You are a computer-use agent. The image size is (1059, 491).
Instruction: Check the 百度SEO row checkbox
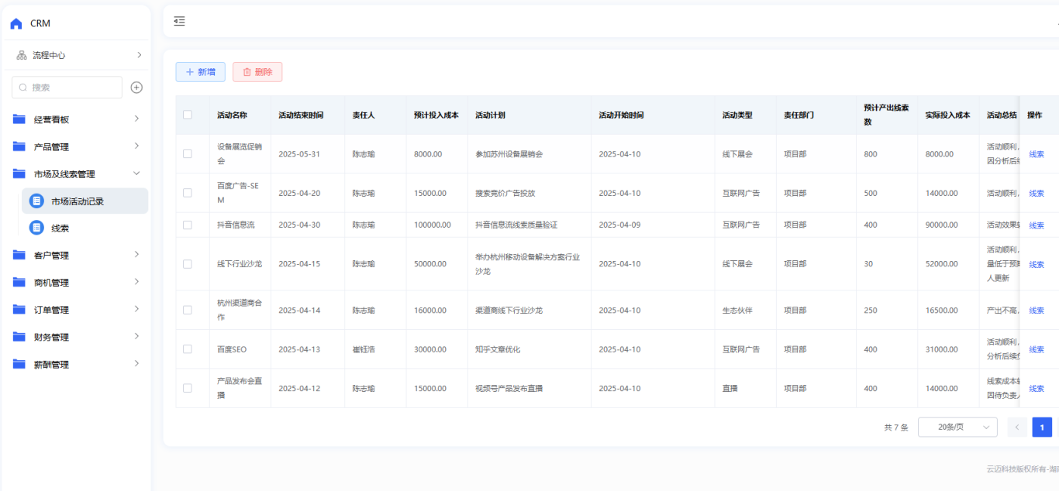click(187, 349)
